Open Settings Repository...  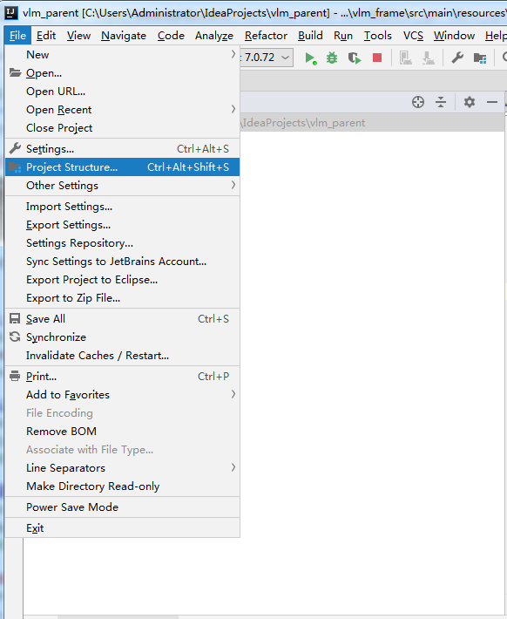122,243
